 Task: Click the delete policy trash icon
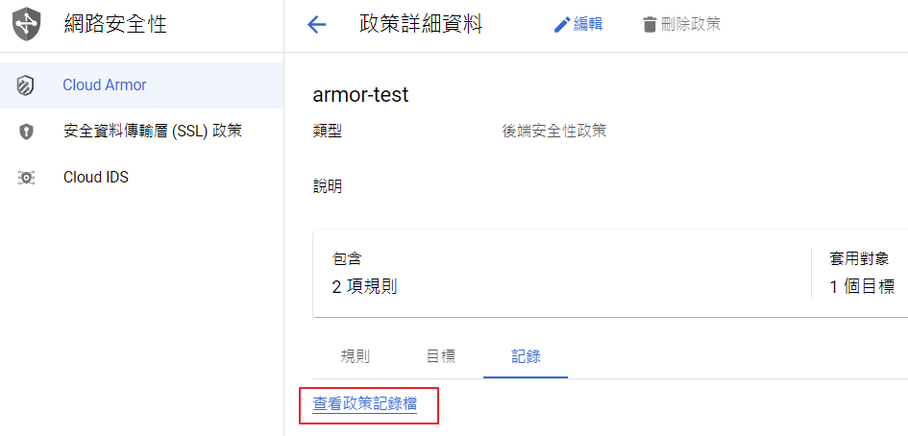(x=650, y=25)
